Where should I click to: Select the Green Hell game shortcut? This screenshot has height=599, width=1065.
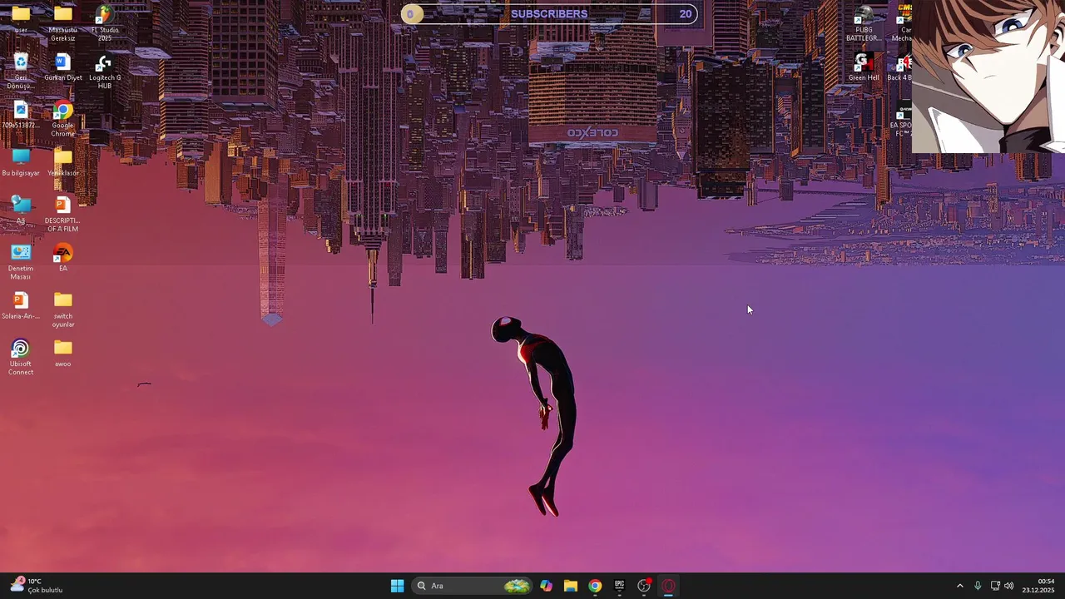pos(863,67)
